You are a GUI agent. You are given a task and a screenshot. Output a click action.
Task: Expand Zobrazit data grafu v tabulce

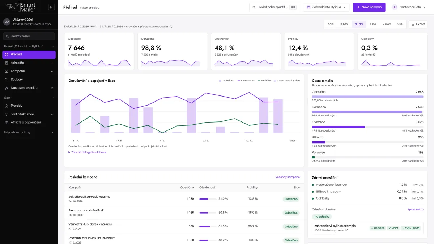[87, 153]
